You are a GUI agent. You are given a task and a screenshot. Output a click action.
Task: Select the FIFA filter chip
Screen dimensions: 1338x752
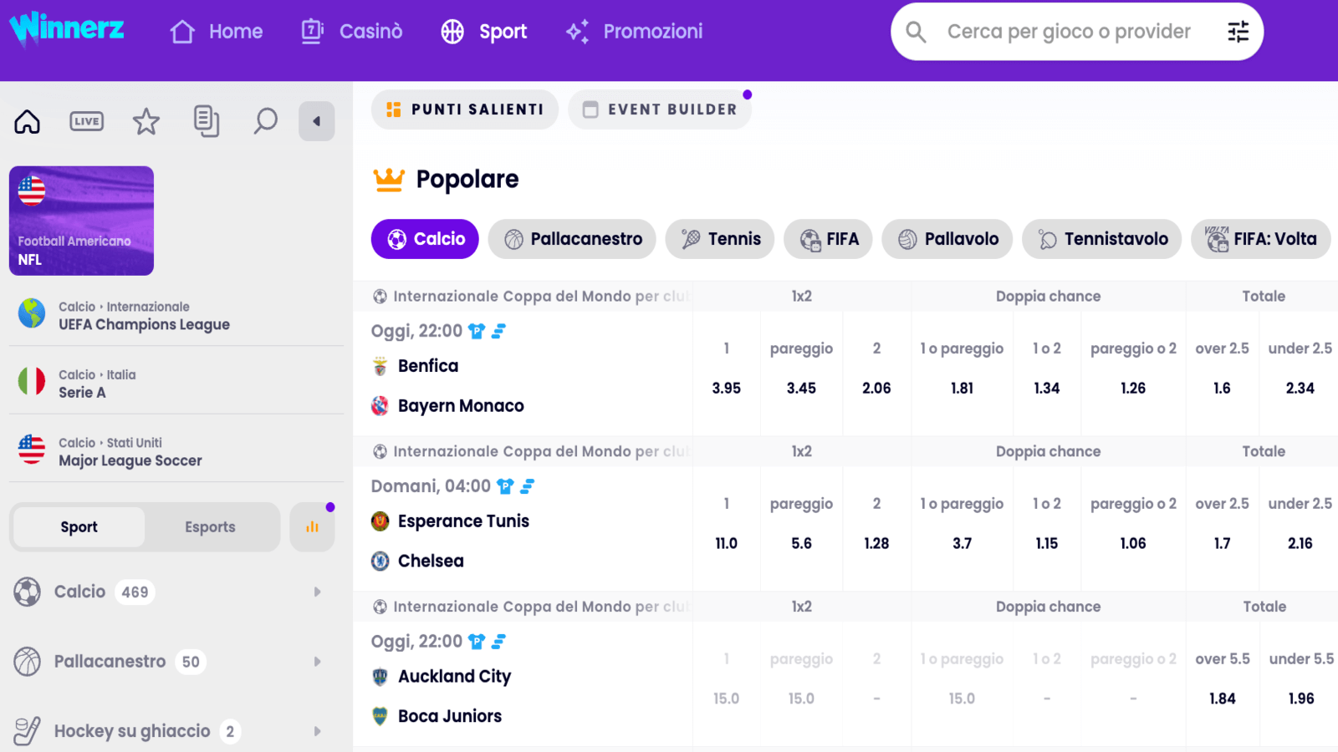pos(828,239)
